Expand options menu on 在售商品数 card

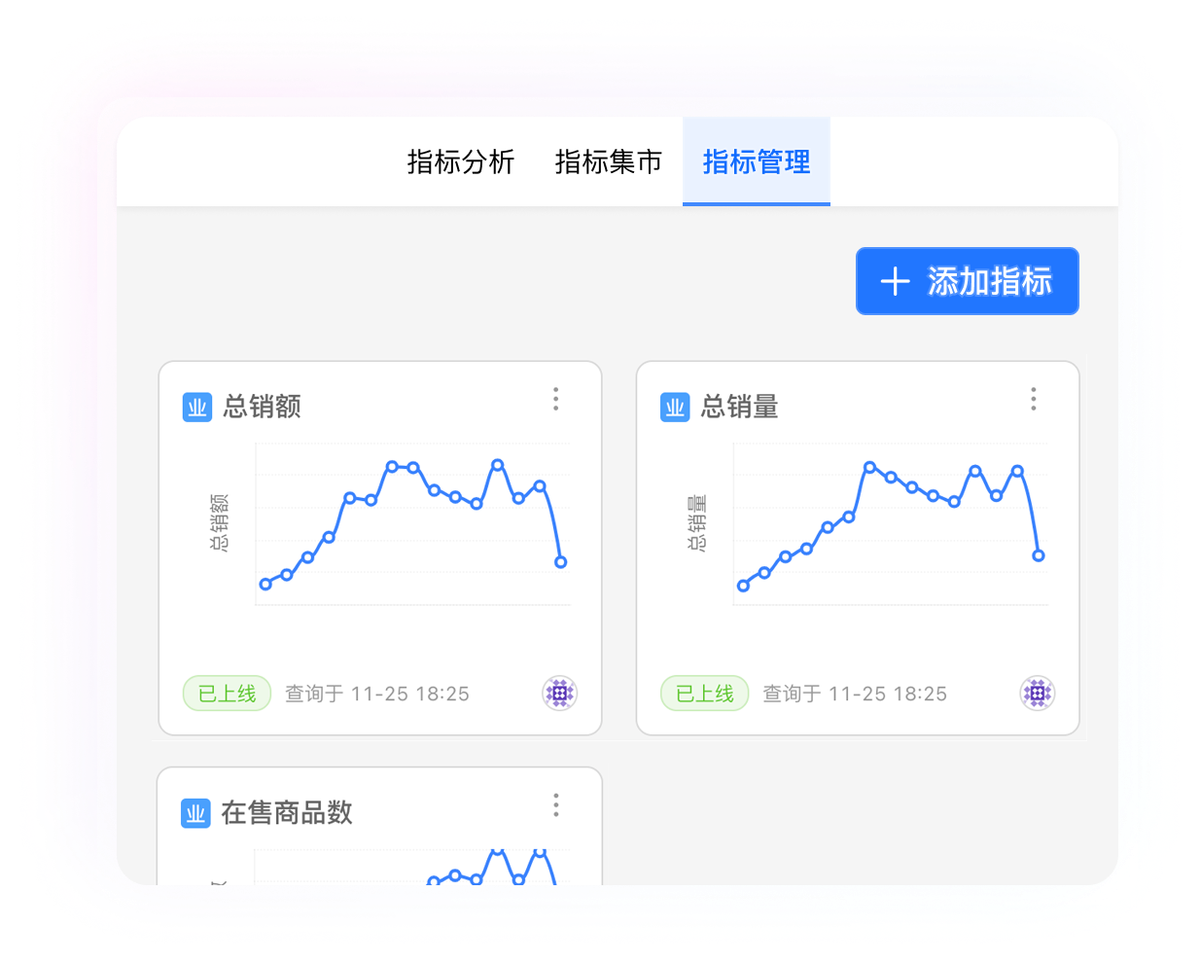556,805
